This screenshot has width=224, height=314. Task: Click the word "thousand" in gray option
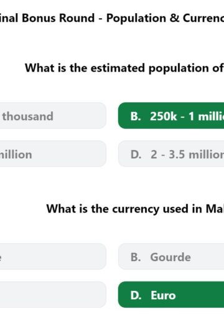tap(28, 116)
